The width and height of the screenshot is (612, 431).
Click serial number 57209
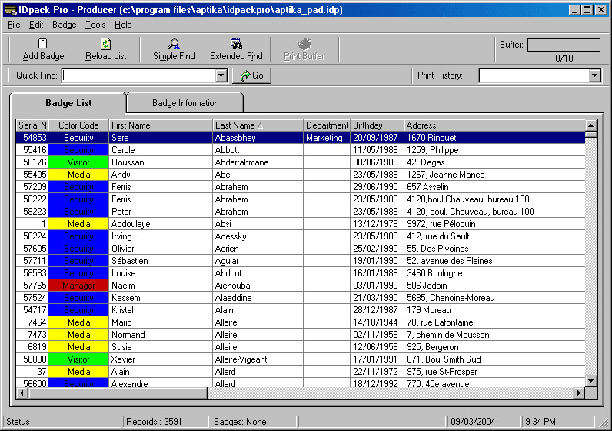(x=35, y=187)
